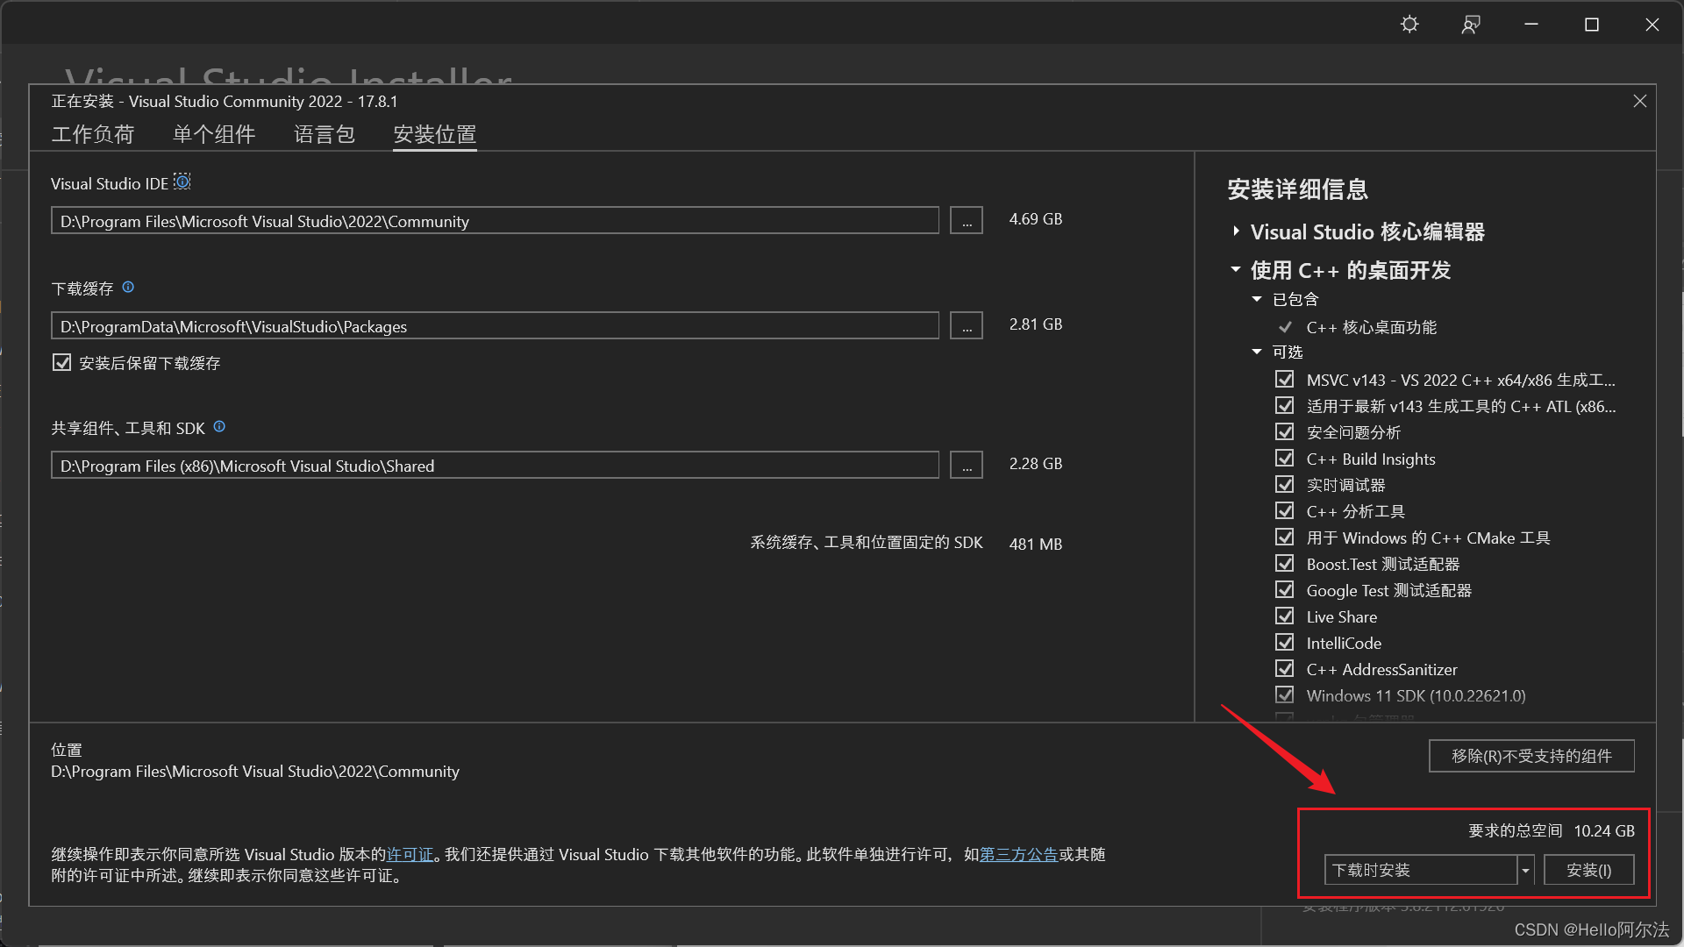
Task: Click 系统缓存、工具和位置固定的 SDK label
Action: coord(867,543)
